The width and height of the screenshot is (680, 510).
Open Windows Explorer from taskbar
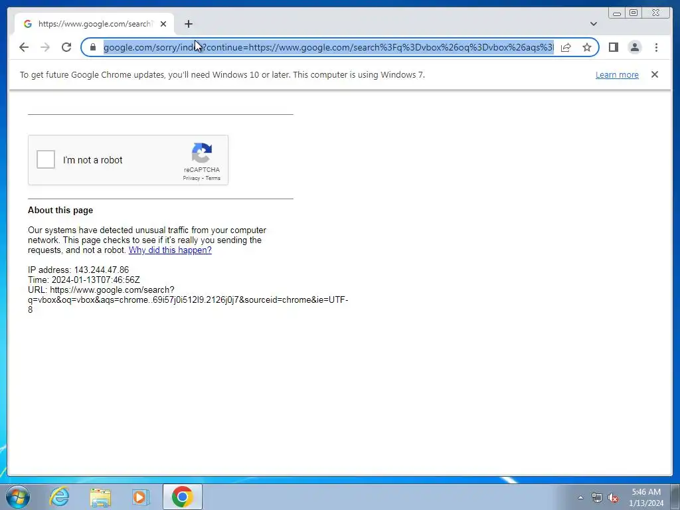(x=100, y=497)
